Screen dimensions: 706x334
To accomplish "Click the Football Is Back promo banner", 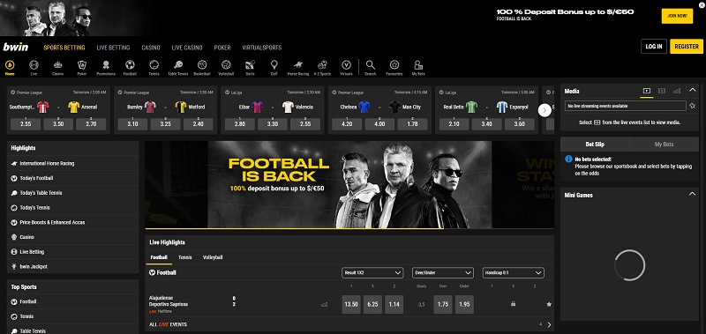I will 349,185.
